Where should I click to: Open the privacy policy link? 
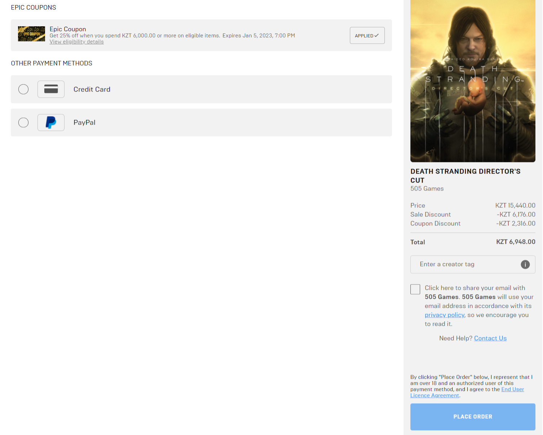point(445,315)
